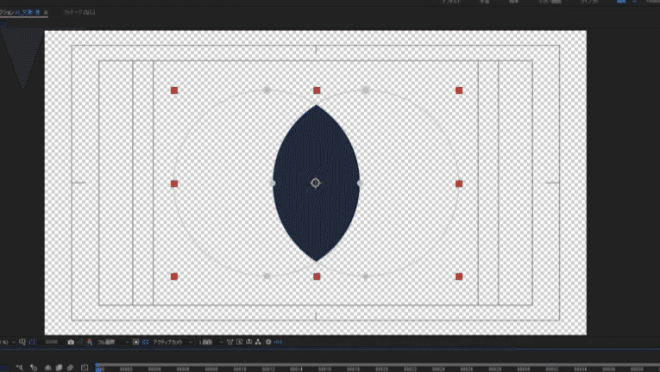Jump to frame 00010 on time ruler
660x372 pixels.
point(240,369)
